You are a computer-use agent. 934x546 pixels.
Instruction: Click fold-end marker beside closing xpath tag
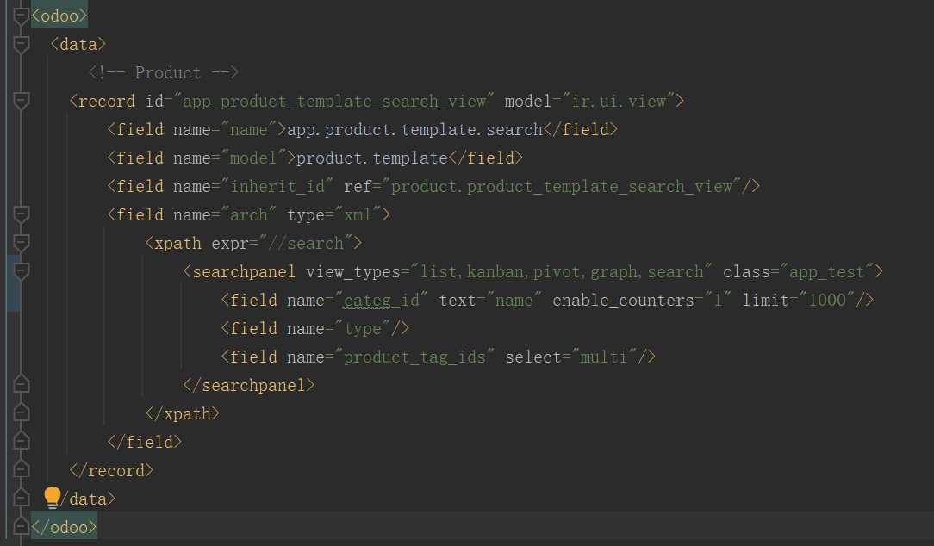[x=22, y=413]
